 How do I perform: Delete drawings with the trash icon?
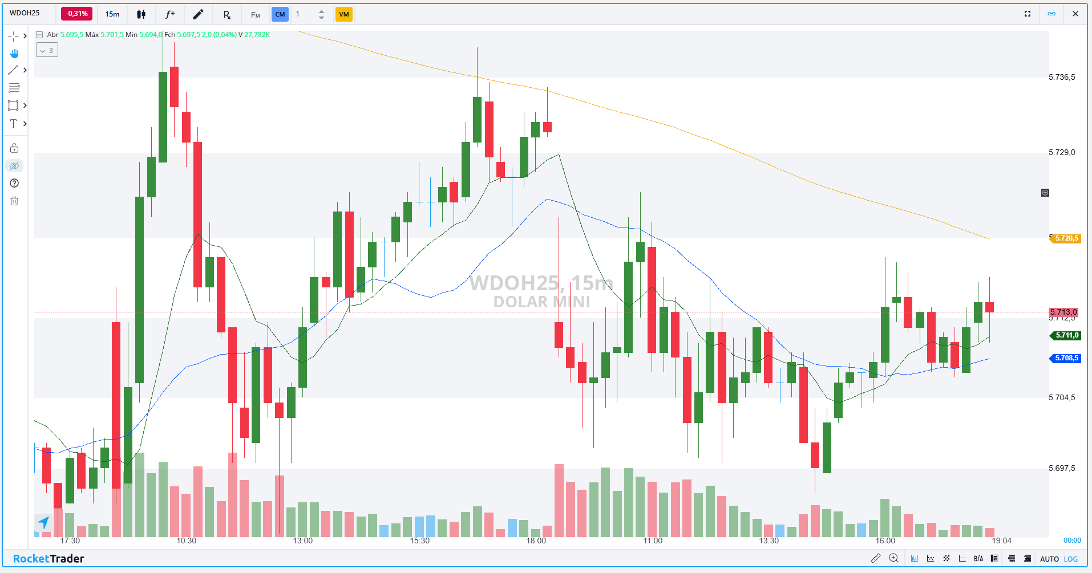click(x=14, y=201)
